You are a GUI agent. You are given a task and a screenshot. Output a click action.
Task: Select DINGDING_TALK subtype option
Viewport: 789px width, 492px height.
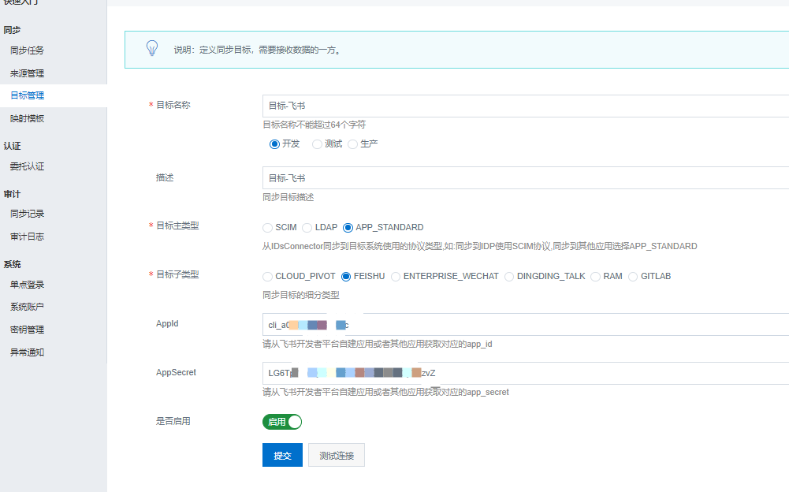tap(509, 277)
